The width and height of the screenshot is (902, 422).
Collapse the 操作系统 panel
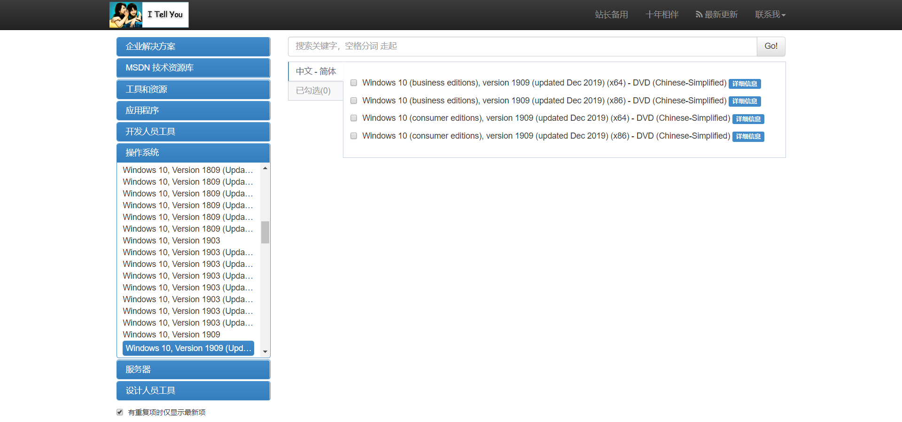[193, 153]
